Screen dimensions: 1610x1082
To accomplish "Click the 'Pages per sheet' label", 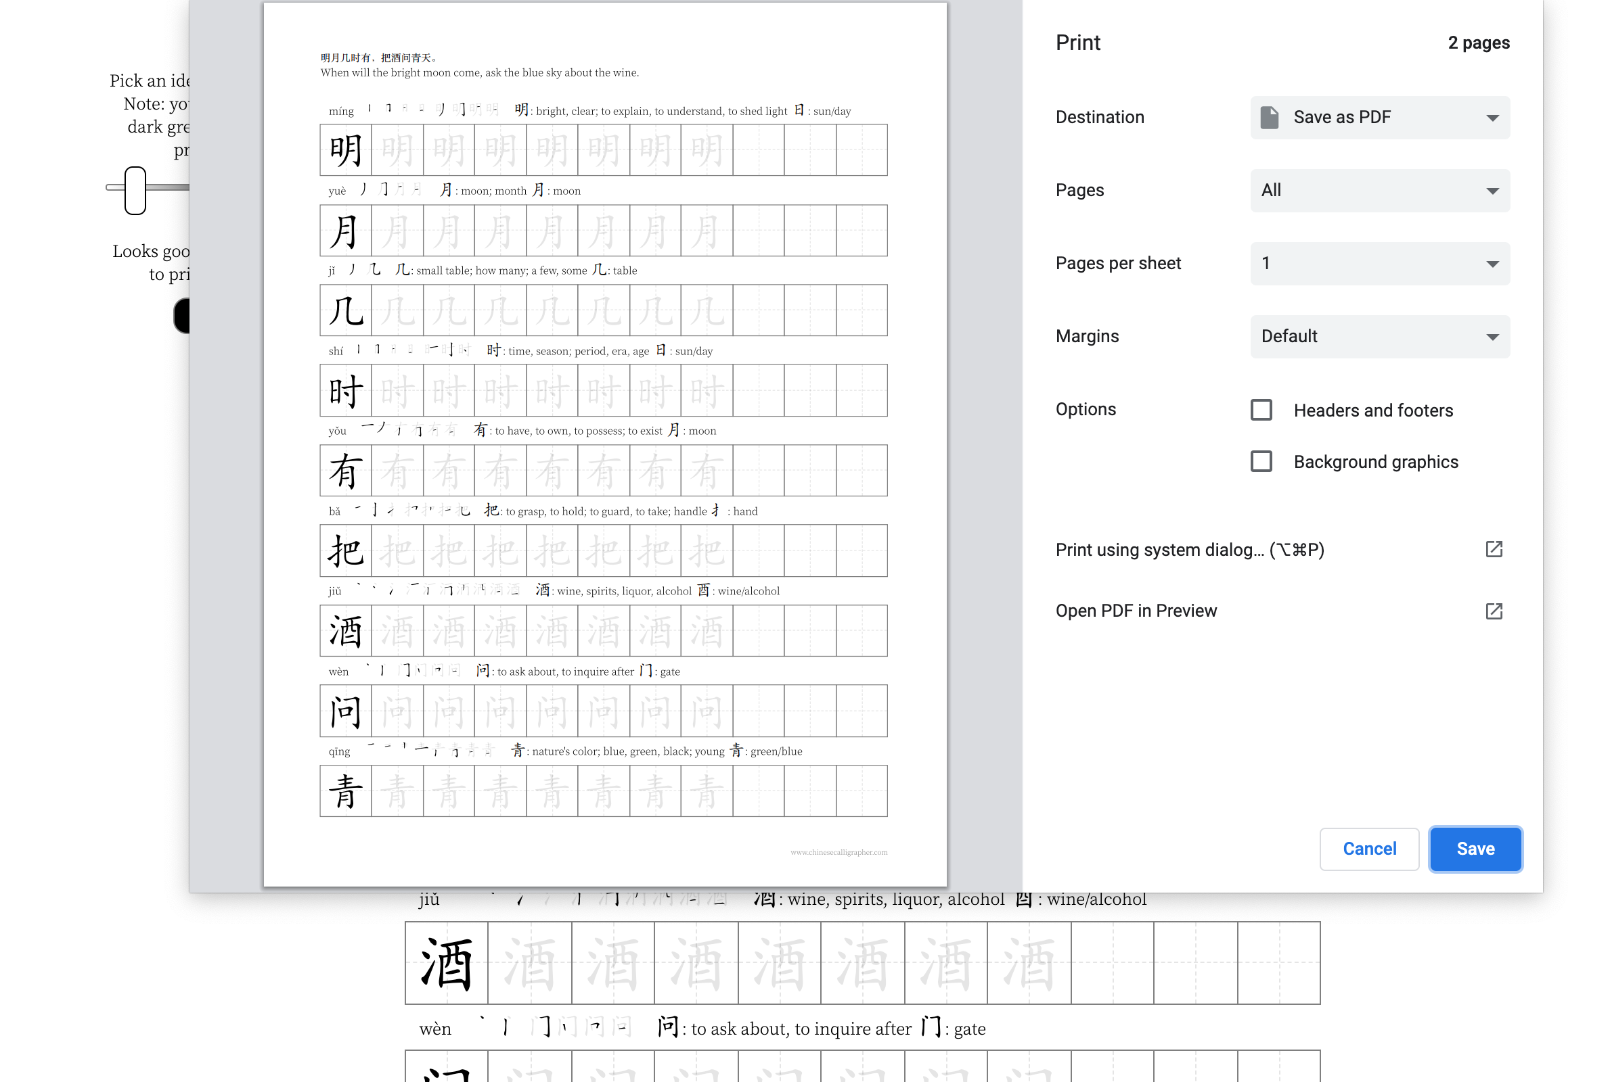I will click(1118, 264).
